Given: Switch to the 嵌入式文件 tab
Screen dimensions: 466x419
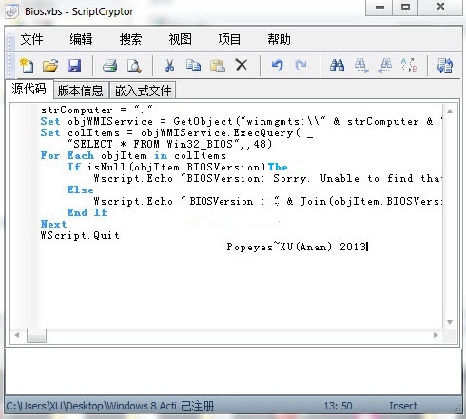Looking at the screenshot, I should click(143, 90).
